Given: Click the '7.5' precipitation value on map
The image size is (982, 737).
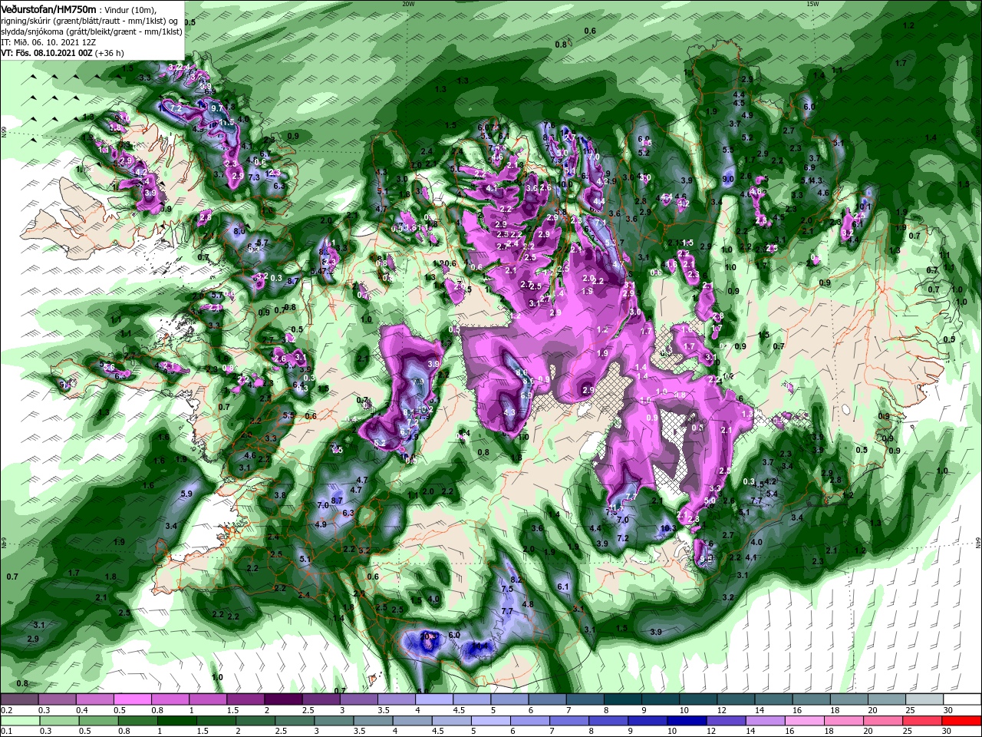Looking at the screenshot, I should click(506, 589).
